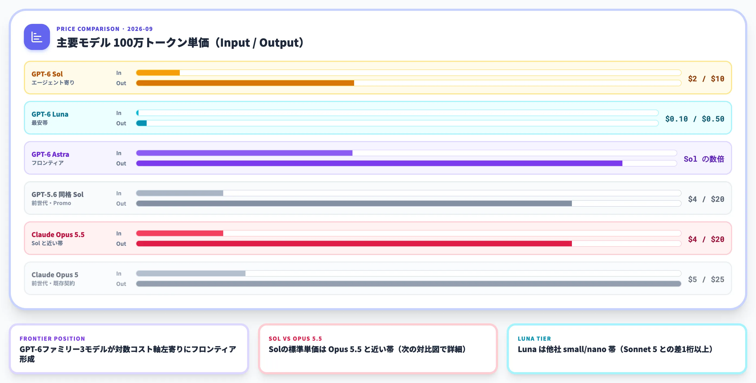
Task: Click the "エージェント寄り" subtitle
Action: click(x=53, y=83)
